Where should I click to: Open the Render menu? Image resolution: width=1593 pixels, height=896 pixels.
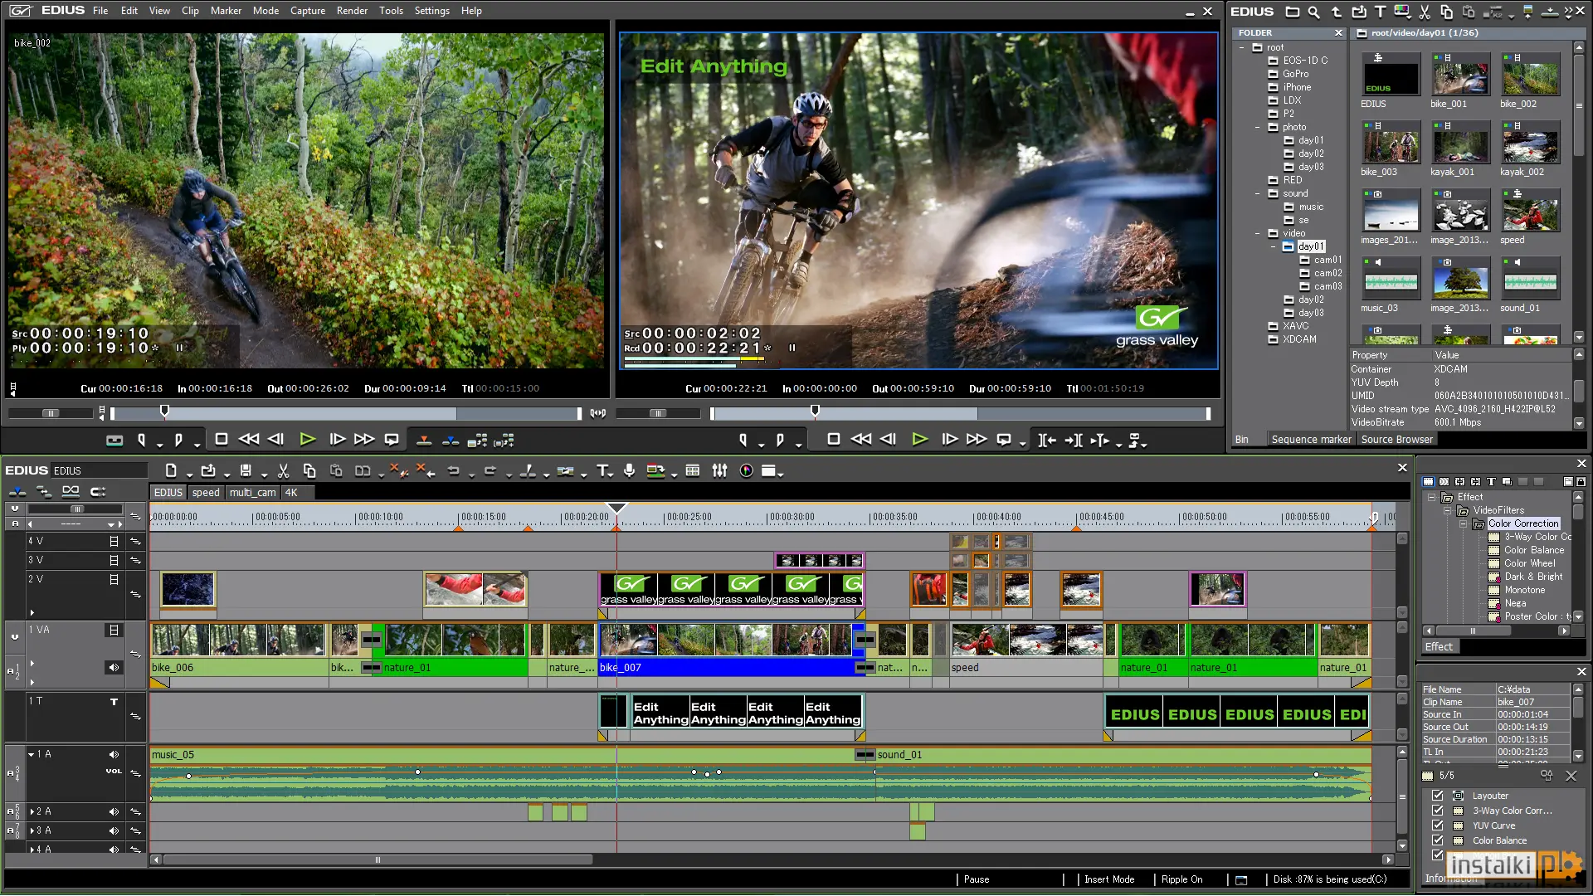point(352,11)
